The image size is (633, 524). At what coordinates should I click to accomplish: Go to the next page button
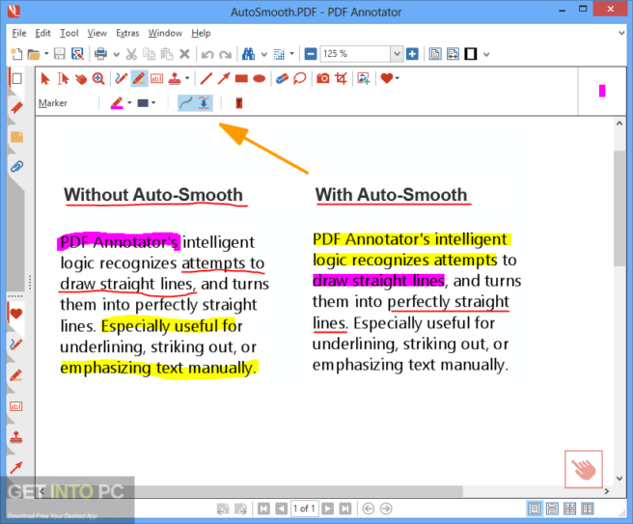(x=328, y=509)
